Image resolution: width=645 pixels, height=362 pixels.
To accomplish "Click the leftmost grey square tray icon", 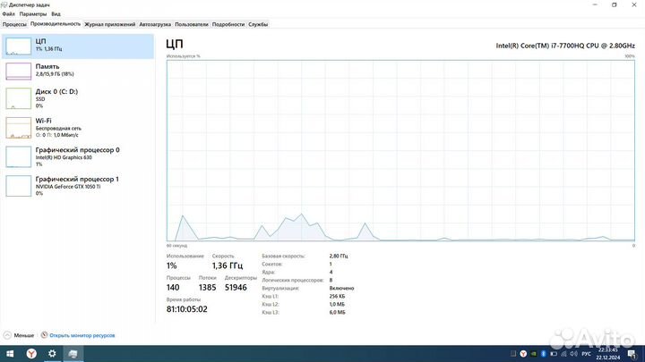I will point(513,354).
